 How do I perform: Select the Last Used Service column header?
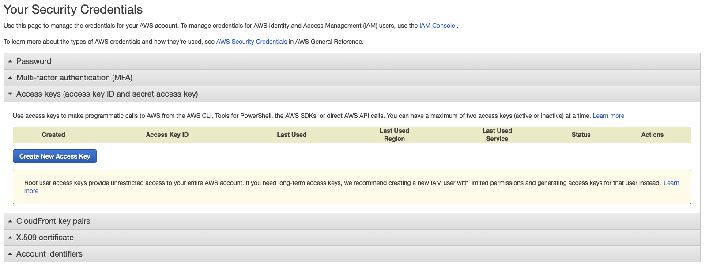click(497, 135)
